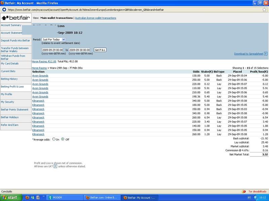This screenshot has width=269, height=201.
Task: Click the UKT help question mark icon
Action: pyautogui.click(x=55, y=166)
